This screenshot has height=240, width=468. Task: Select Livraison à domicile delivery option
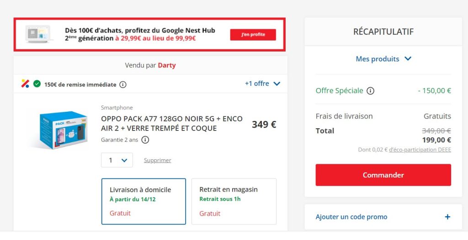tap(144, 201)
